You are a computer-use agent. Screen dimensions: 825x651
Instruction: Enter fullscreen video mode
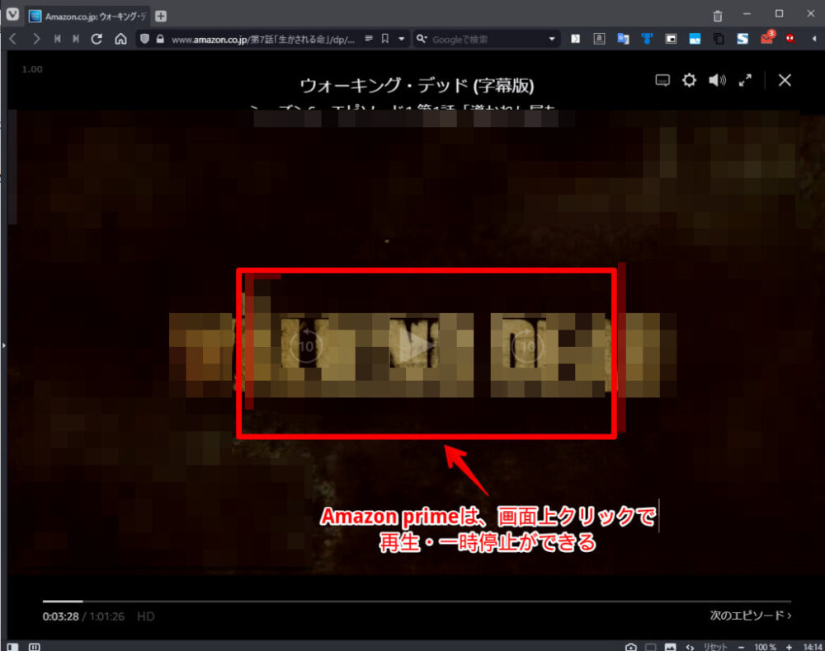745,81
